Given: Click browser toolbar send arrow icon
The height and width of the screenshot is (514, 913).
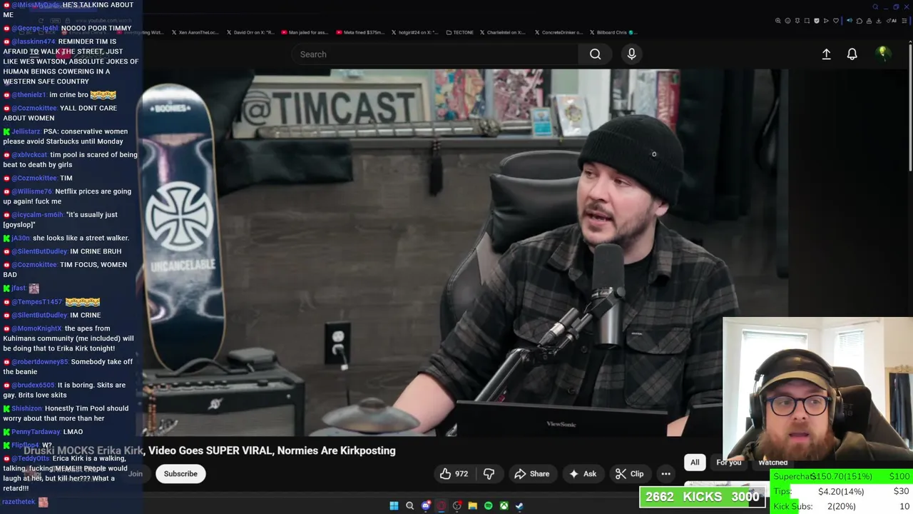Looking at the screenshot, I should coord(826,21).
